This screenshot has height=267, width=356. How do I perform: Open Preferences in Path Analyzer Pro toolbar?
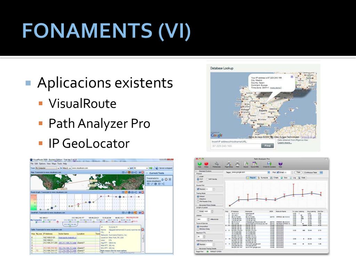tap(217, 164)
